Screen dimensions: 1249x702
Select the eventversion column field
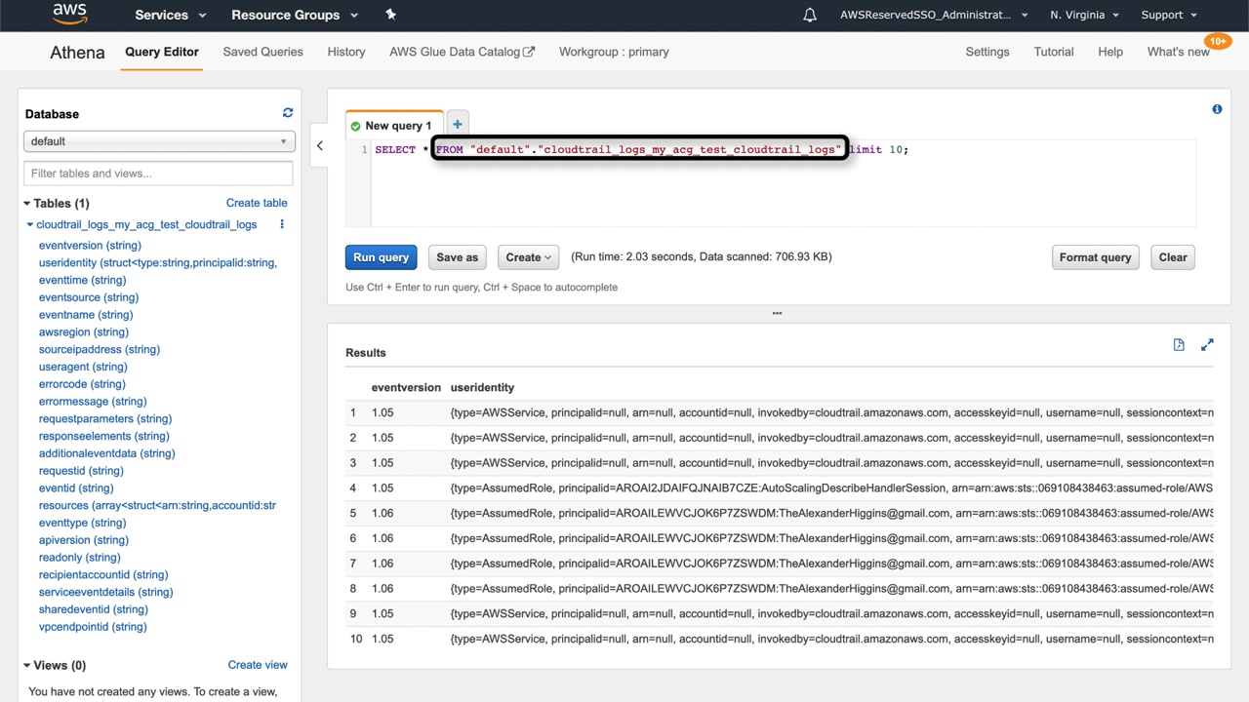(90, 246)
